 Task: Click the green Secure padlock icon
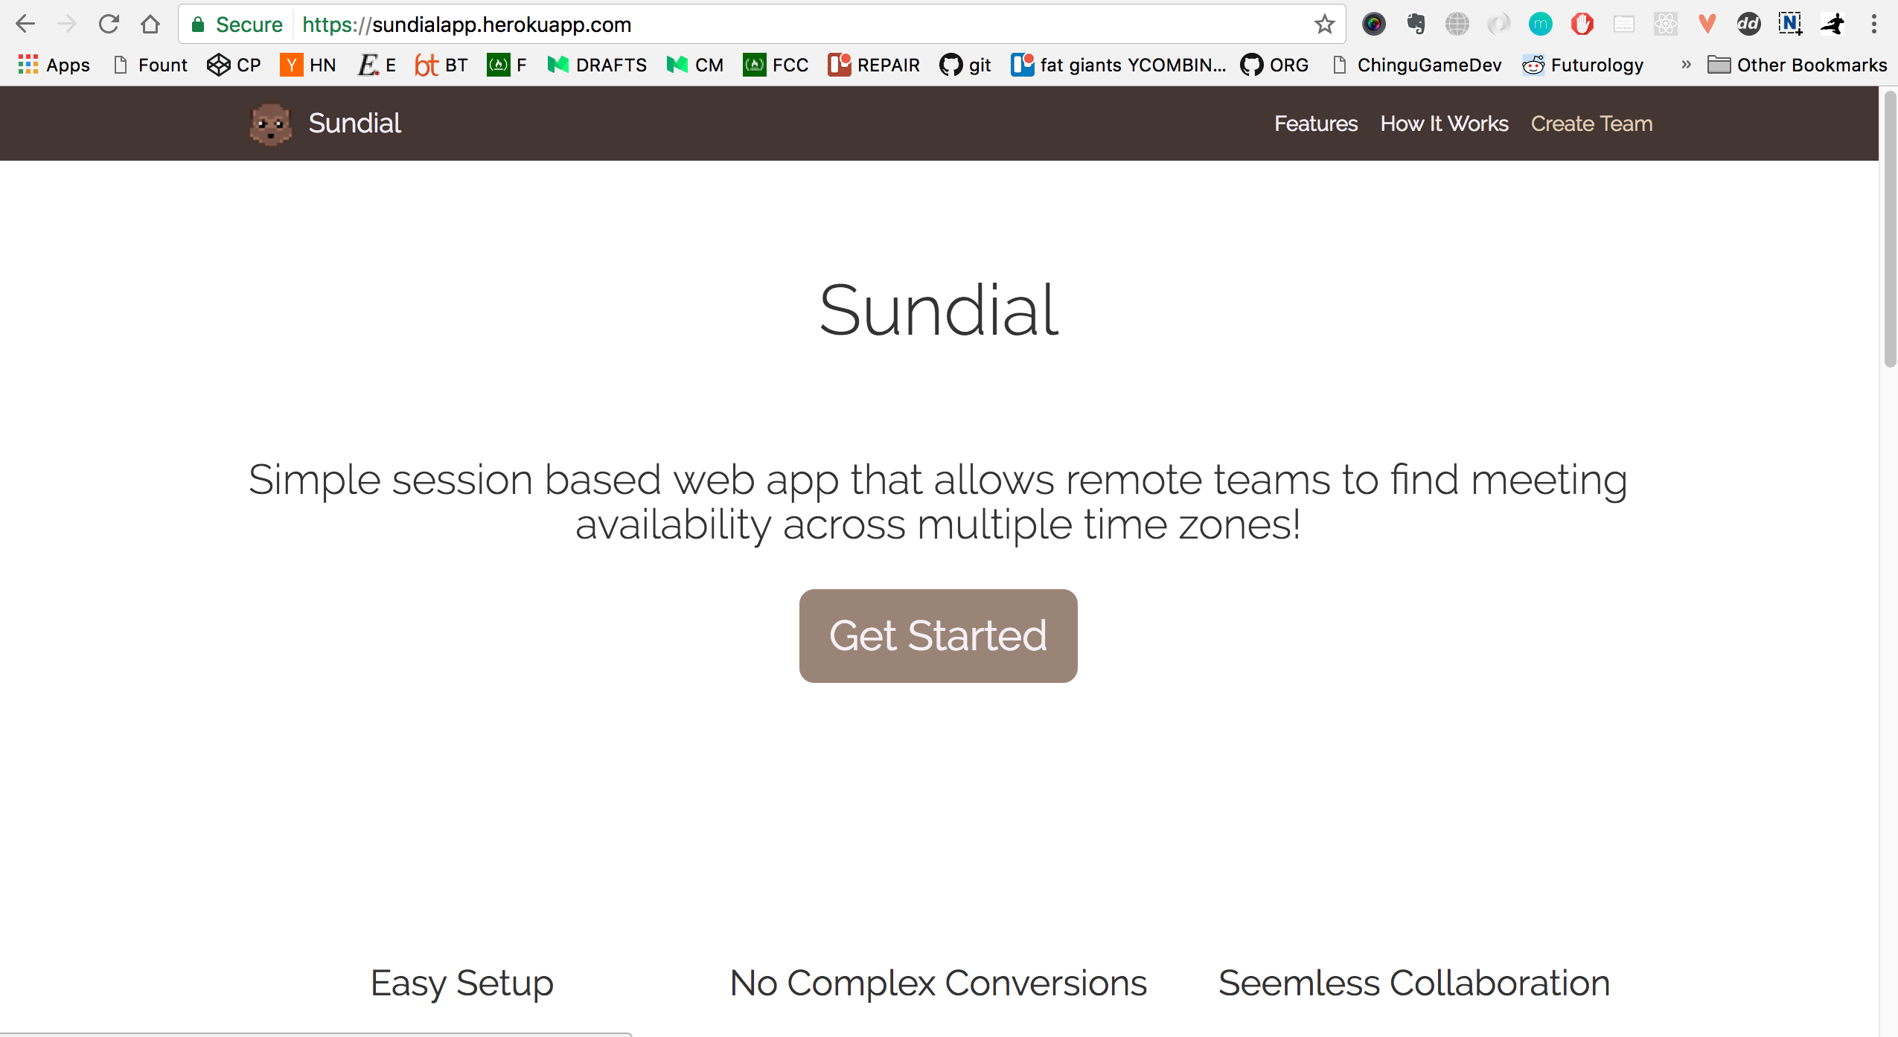pos(198,25)
